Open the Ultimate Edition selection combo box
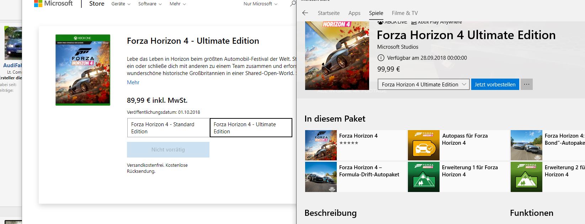This screenshot has width=585, height=224. point(424,84)
